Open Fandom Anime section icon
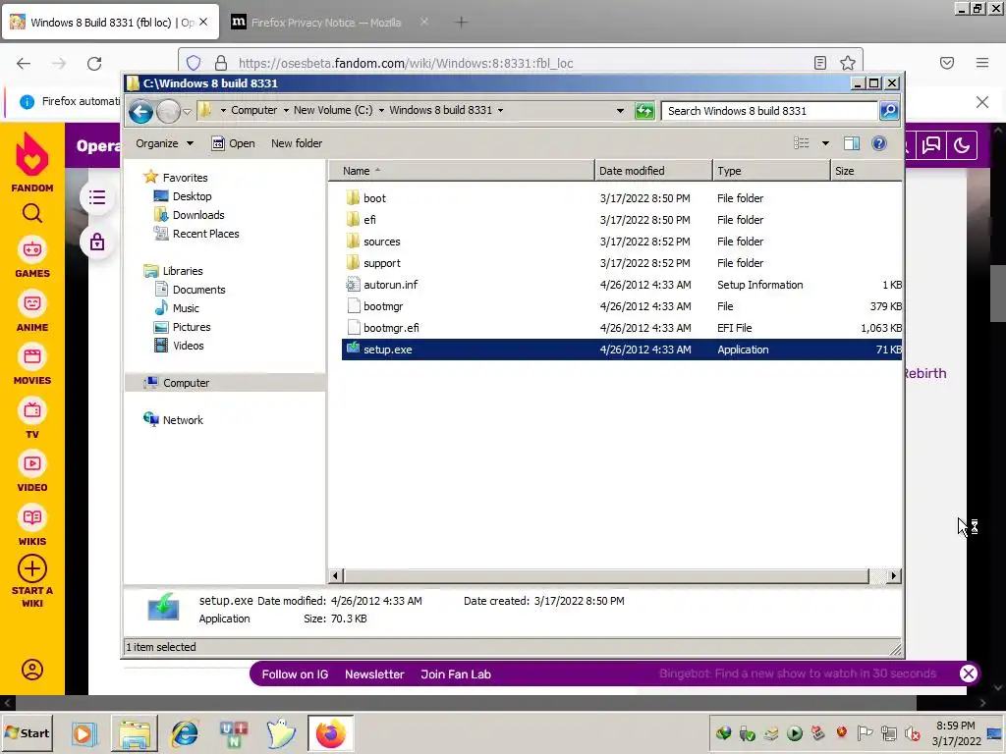The width and height of the screenshot is (1006, 754). click(32, 303)
